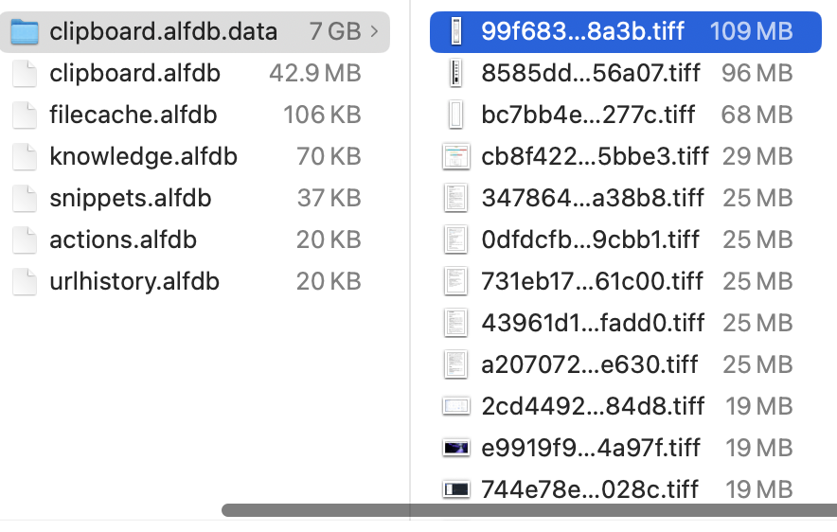Select the 43961d1…fadd0.tiff file name
The width and height of the screenshot is (837, 532).
(x=593, y=324)
